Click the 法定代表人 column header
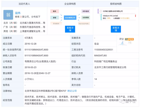The height and width of the screenshot is (109, 145). (x=24, y=4)
